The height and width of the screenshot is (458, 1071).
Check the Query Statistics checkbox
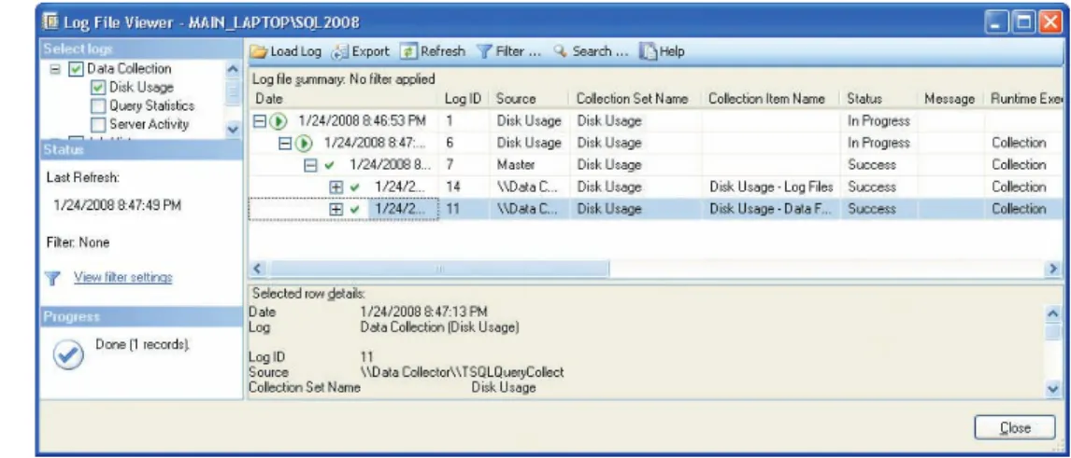(x=98, y=106)
